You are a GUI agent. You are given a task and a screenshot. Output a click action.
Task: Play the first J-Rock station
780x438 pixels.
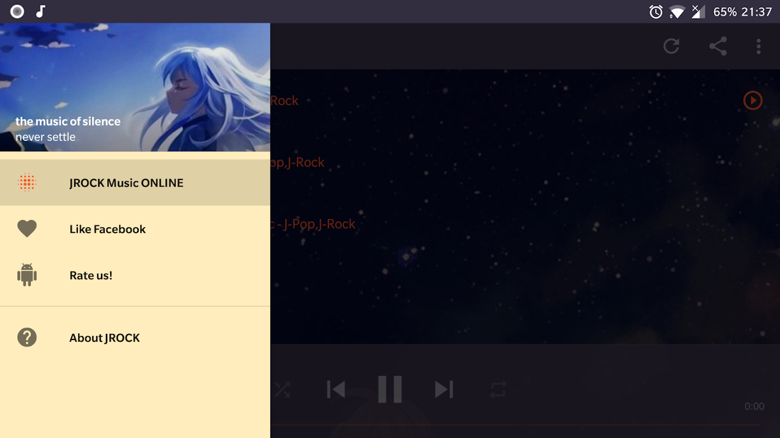pos(753,100)
